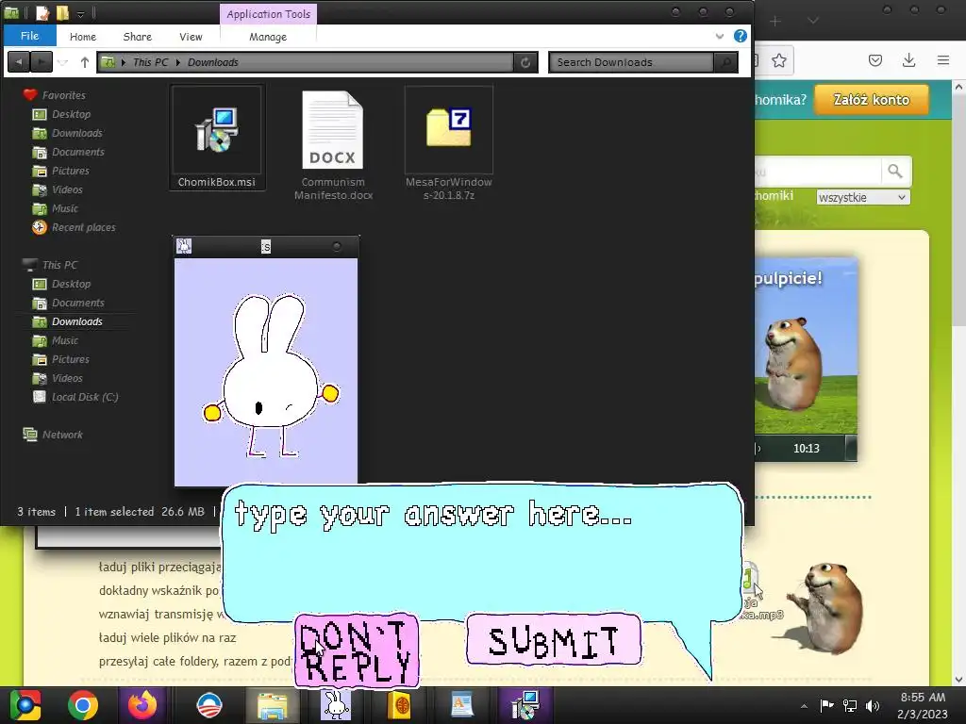Open Firefox hamburger menu
The height and width of the screenshot is (724, 966).
click(x=943, y=60)
